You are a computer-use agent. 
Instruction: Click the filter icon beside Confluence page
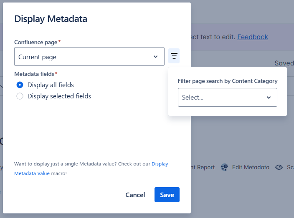coord(174,56)
